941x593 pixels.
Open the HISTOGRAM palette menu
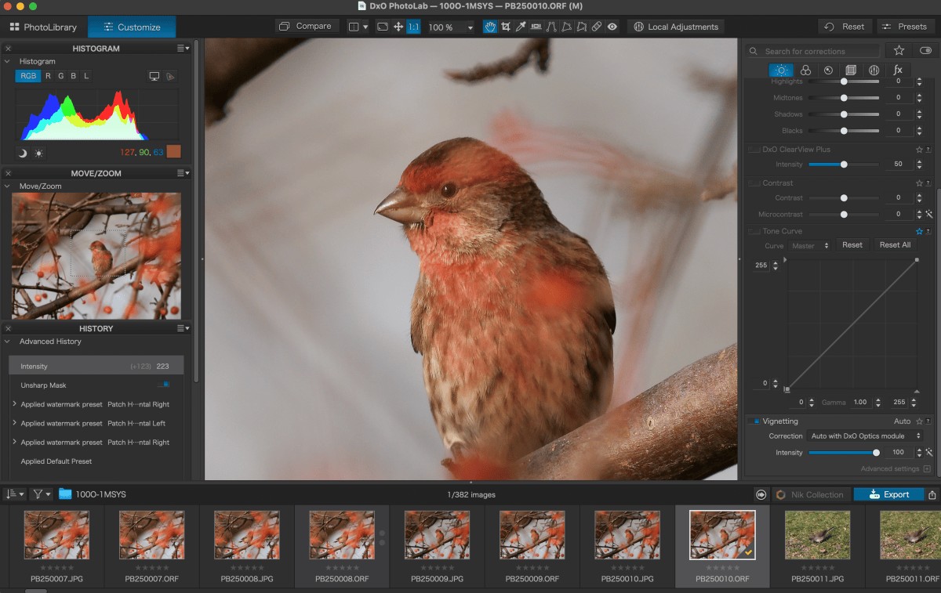(183, 49)
